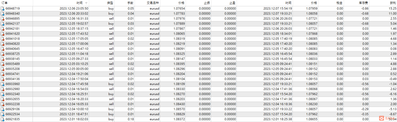
Task: Click the order icon for 66929106
Action: 3,109
